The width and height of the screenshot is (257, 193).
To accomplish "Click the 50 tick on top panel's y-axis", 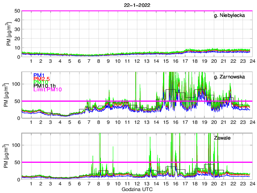I will [x=17, y=11].
